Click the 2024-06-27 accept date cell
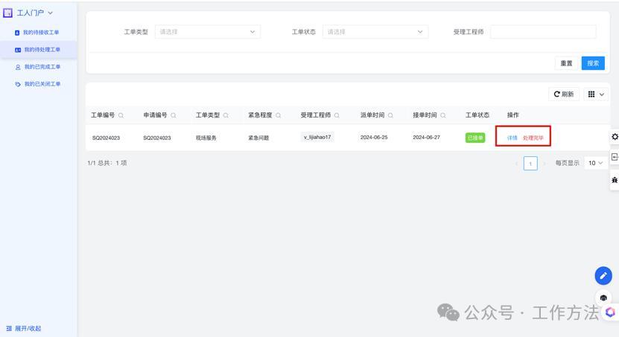This screenshot has height=337, width=619. (x=426, y=138)
